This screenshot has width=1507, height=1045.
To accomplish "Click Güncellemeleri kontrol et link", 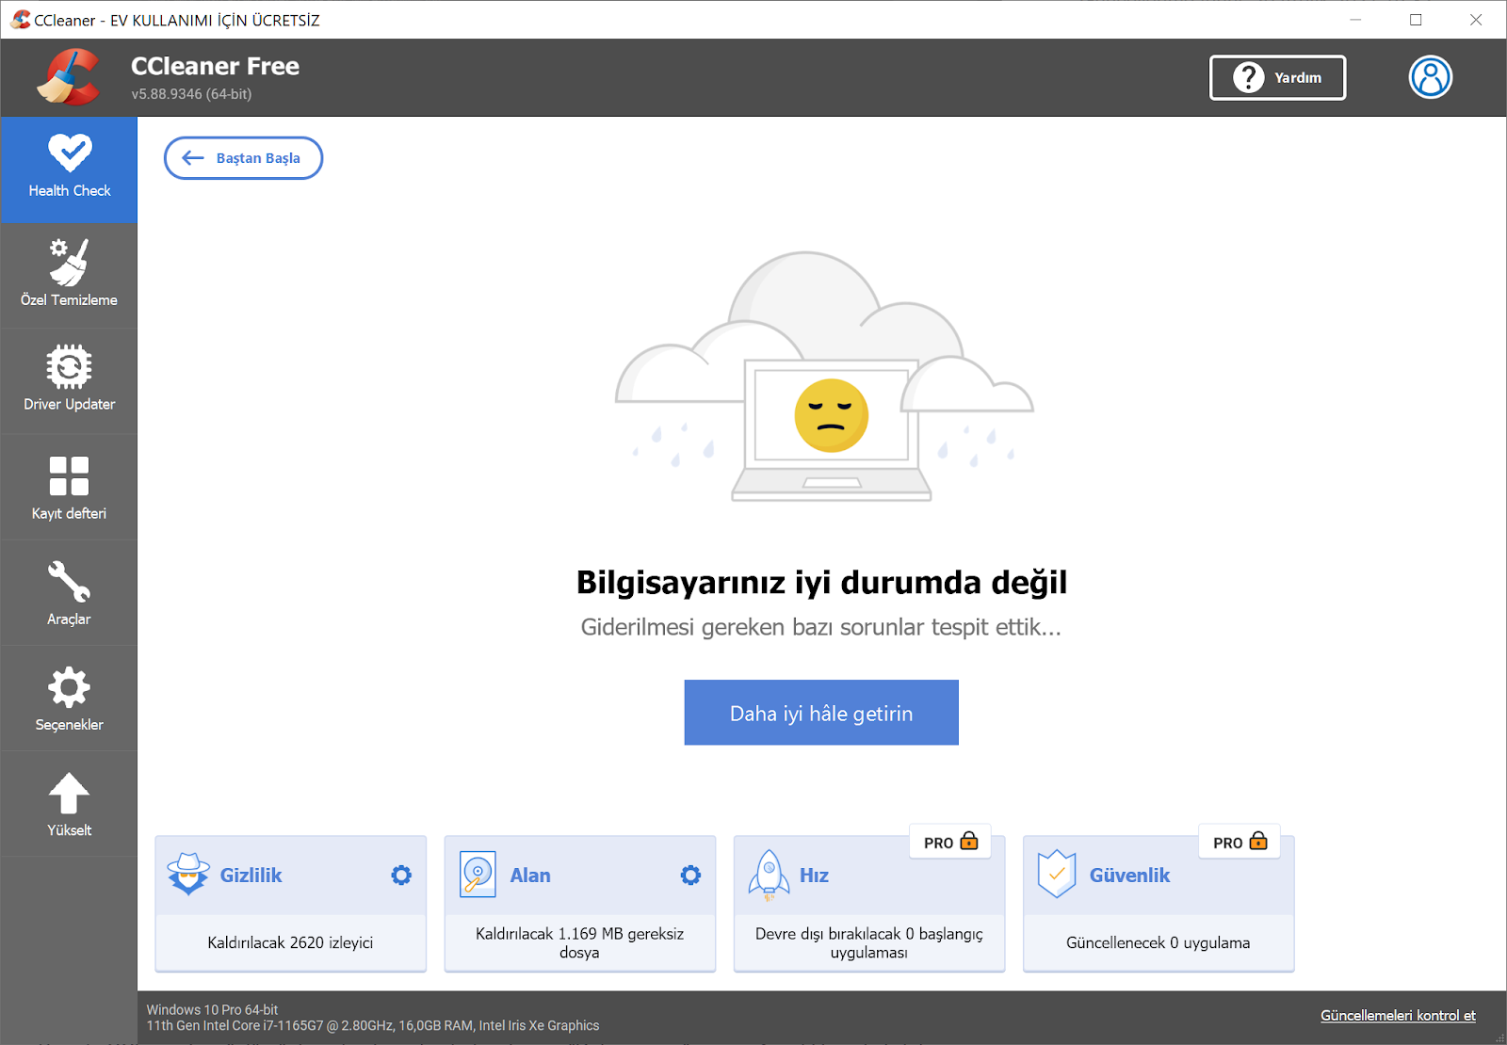I will tap(1398, 1015).
